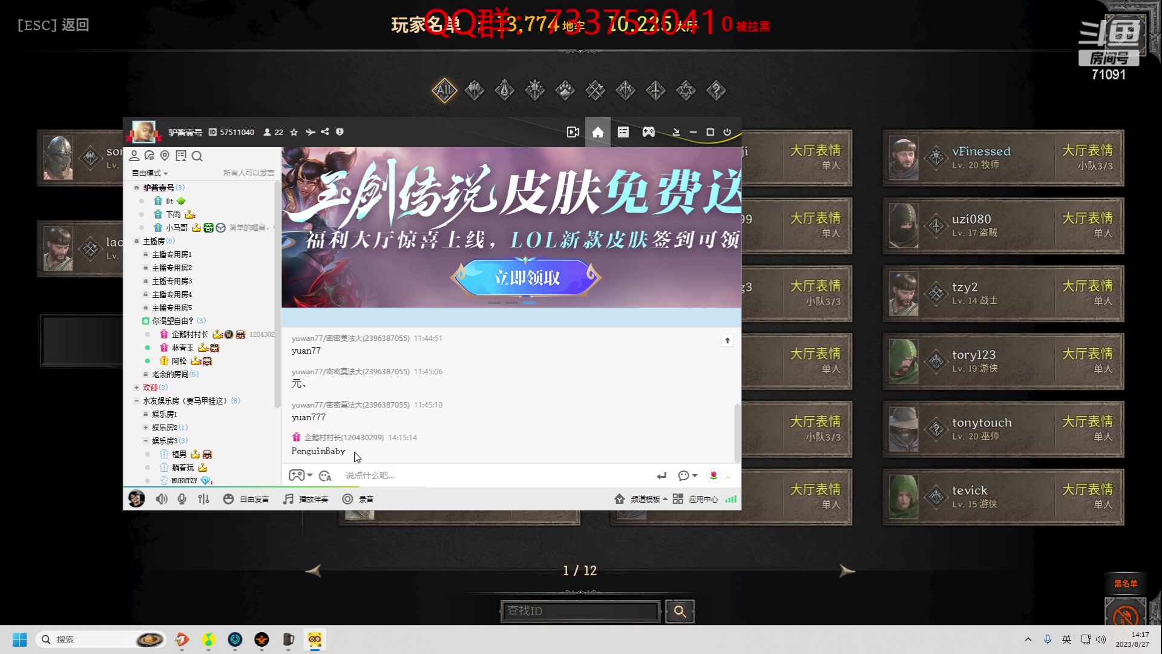The width and height of the screenshot is (1162, 654).
Task: Click 大厅表情 on vFinessed's card
Action: (1087, 150)
